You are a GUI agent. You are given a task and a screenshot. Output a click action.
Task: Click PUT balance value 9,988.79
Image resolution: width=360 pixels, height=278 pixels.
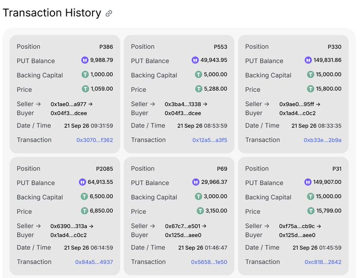pos(102,60)
